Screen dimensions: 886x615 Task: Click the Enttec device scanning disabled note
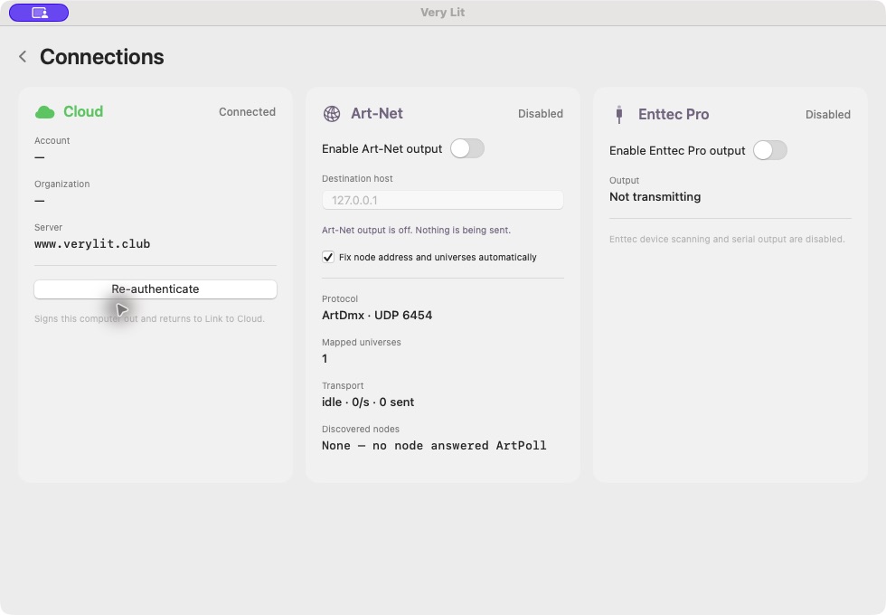[x=727, y=239]
